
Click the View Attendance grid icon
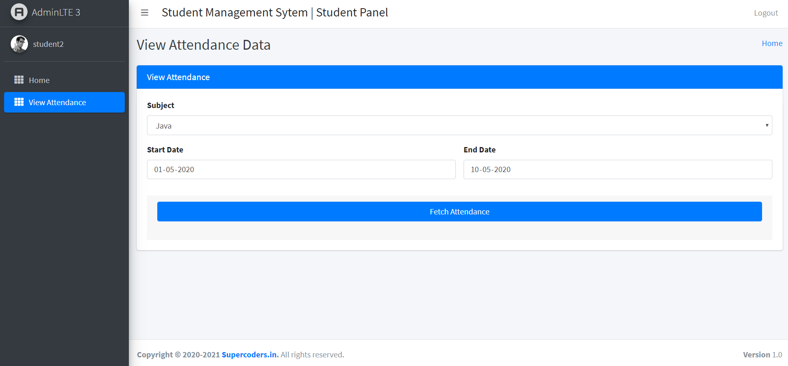[19, 102]
